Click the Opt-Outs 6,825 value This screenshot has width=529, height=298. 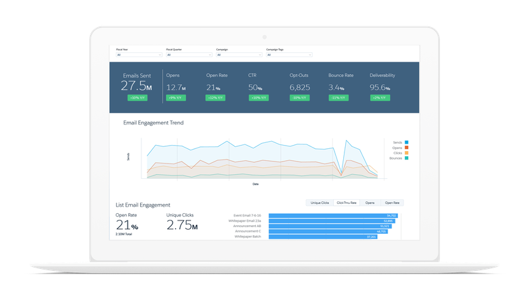pyautogui.click(x=300, y=87)
